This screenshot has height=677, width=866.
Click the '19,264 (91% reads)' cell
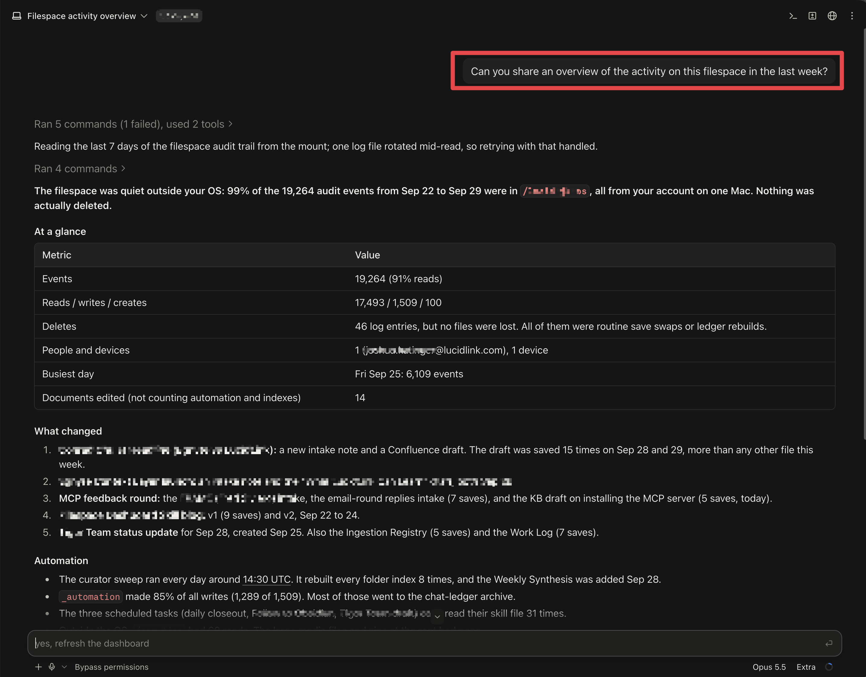398,279
